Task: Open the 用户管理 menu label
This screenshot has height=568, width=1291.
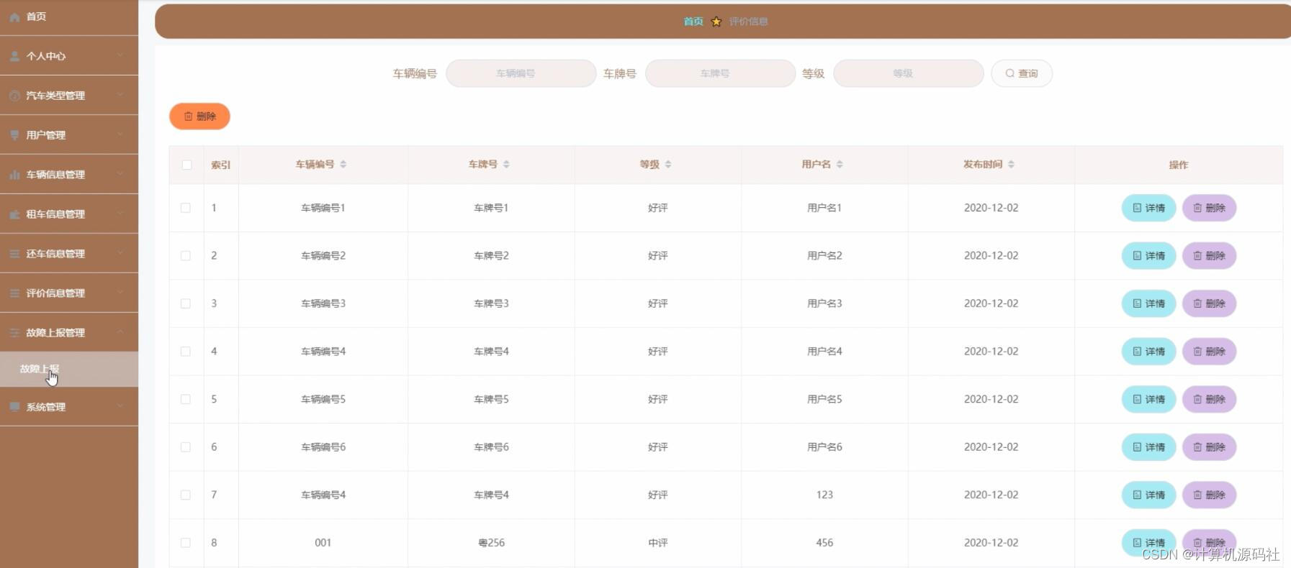Action: click(x=46, y=135)
